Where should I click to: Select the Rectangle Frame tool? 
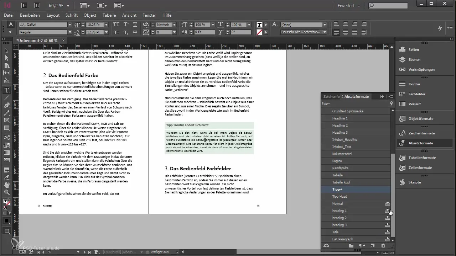pyautogui.click(x=6, y=121)
